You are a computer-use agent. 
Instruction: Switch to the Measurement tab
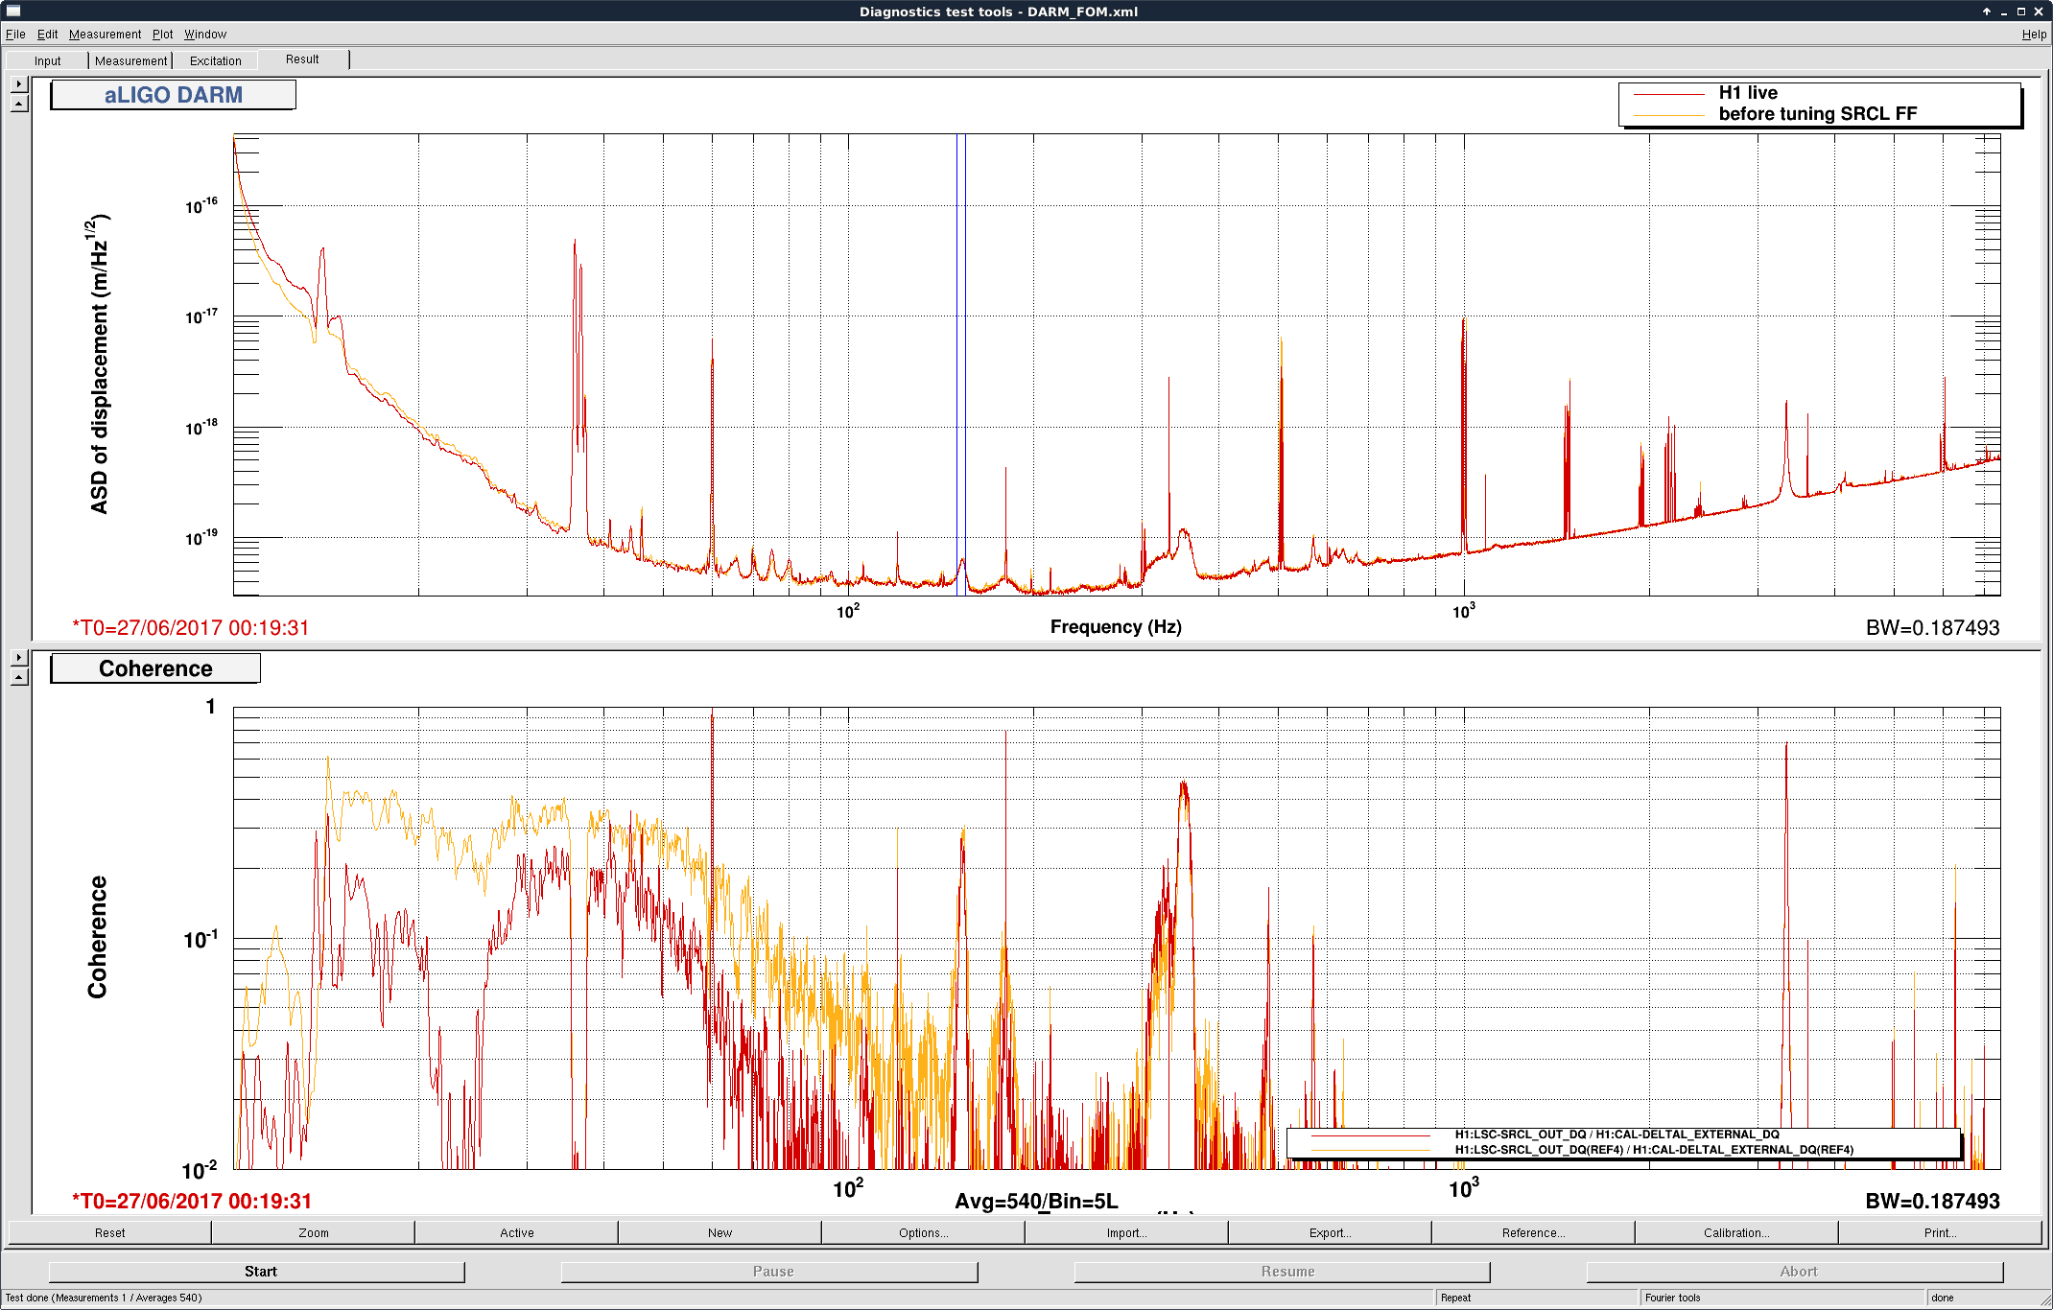(130, 60)
